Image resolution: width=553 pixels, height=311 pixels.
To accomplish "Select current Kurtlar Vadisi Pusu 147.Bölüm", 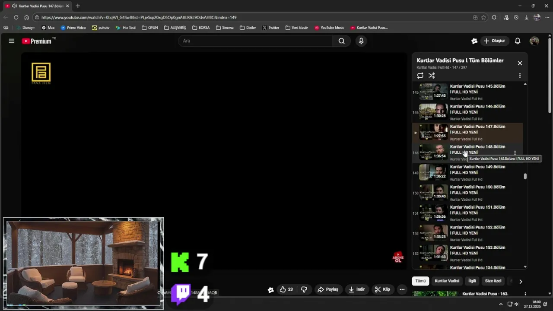I will pos(467,132).
